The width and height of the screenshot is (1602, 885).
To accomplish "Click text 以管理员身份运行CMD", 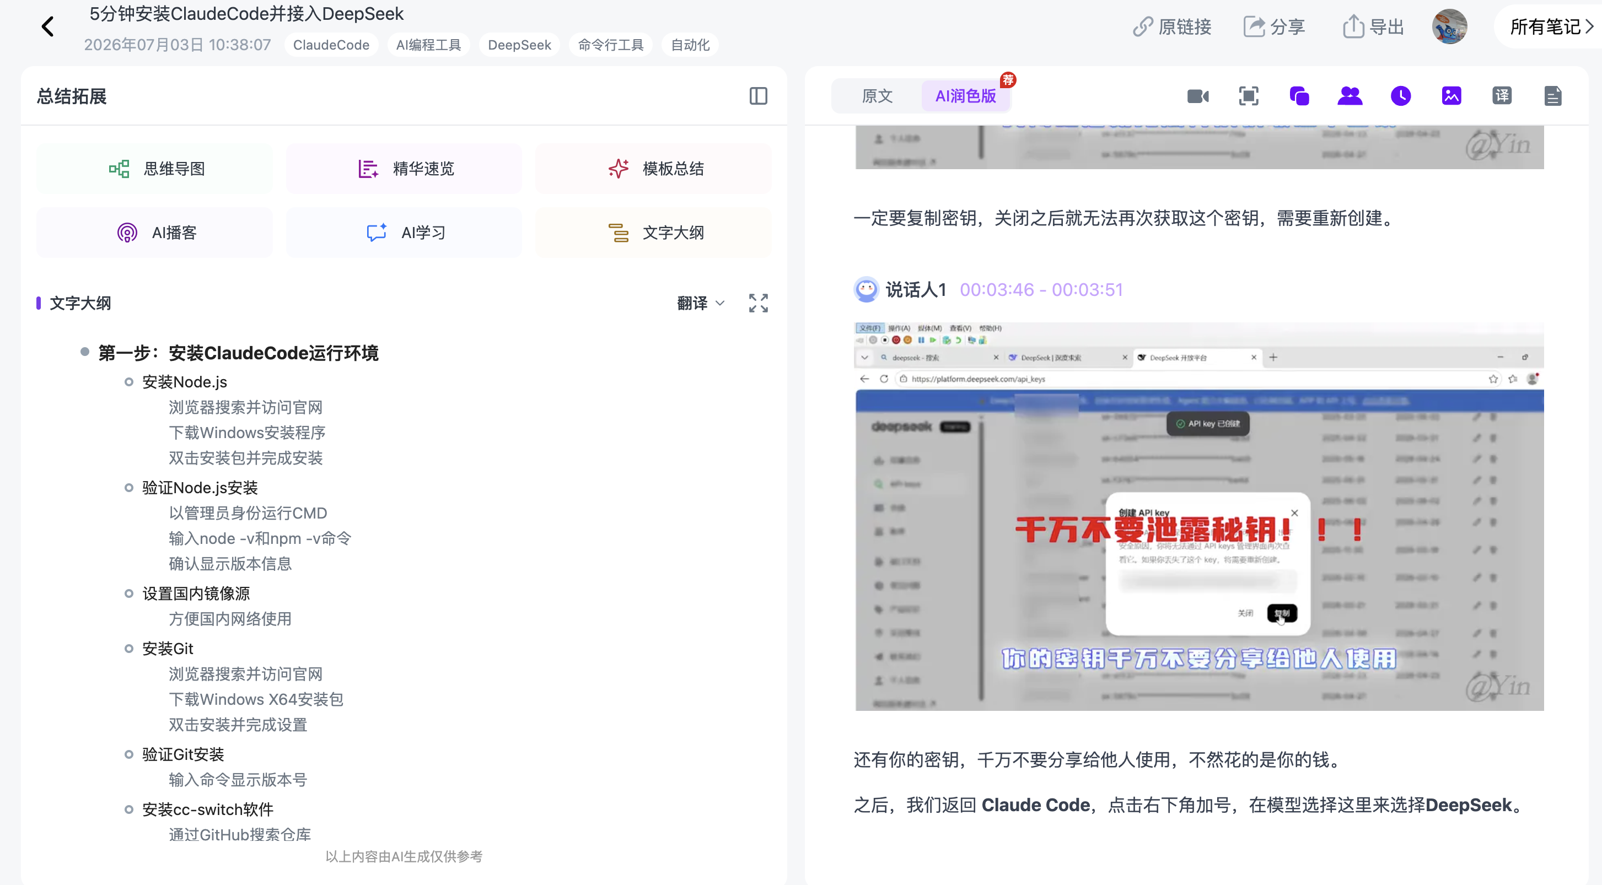I will coord(248,512).
